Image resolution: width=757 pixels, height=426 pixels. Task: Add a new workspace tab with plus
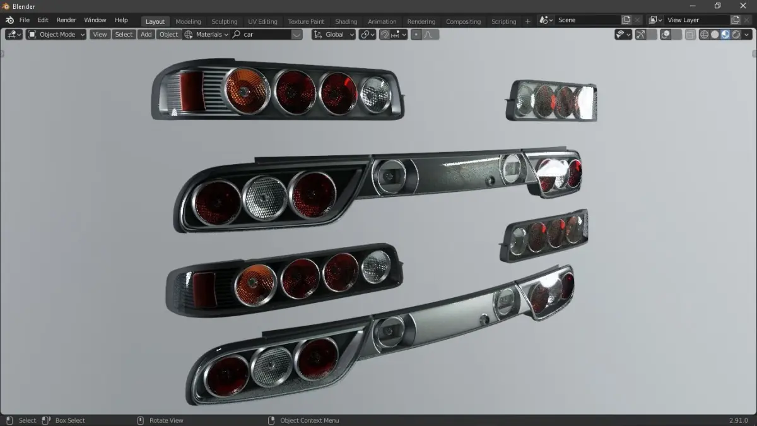[528, 21]
